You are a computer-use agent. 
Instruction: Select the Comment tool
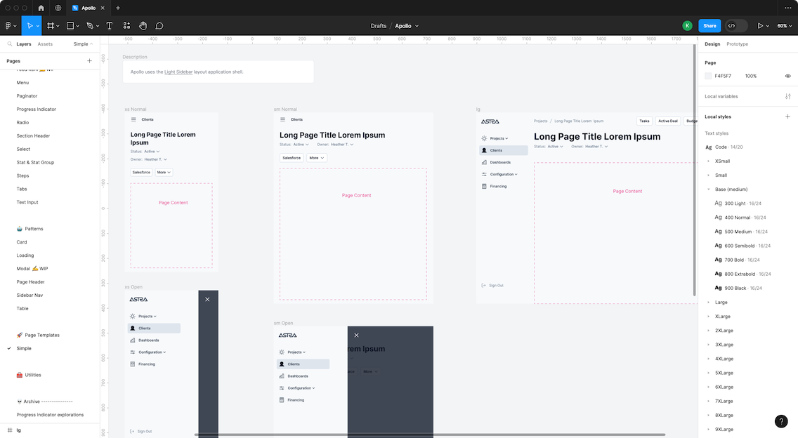(159, 26)
